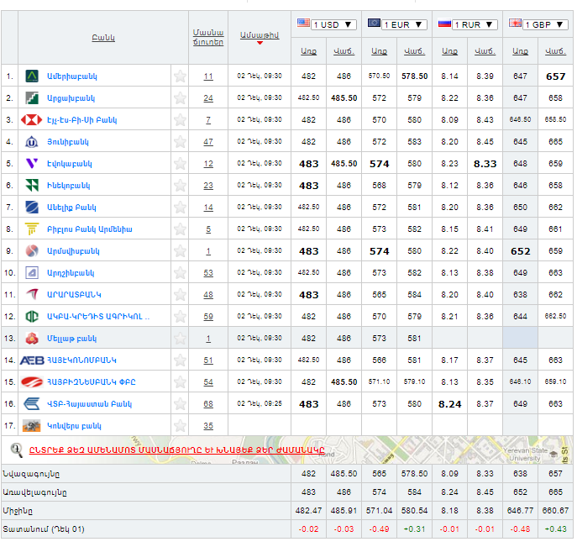Click branch count 59 for ACBA-Credit Agricole

[208, 317]
